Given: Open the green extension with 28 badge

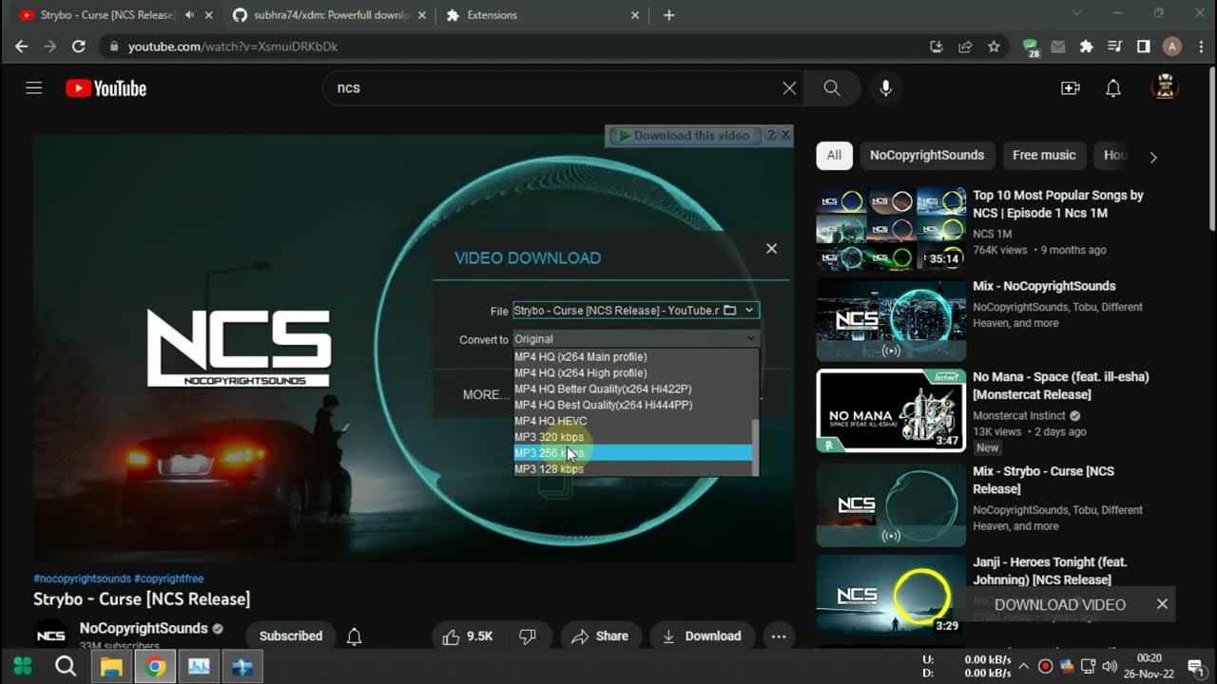Looking at the screenshot, I should point(1031,47).
